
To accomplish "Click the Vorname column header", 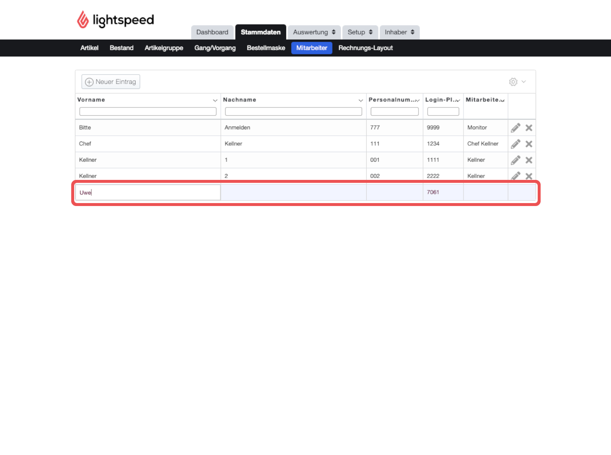I will pyautogui.click(x=91, y=100).
